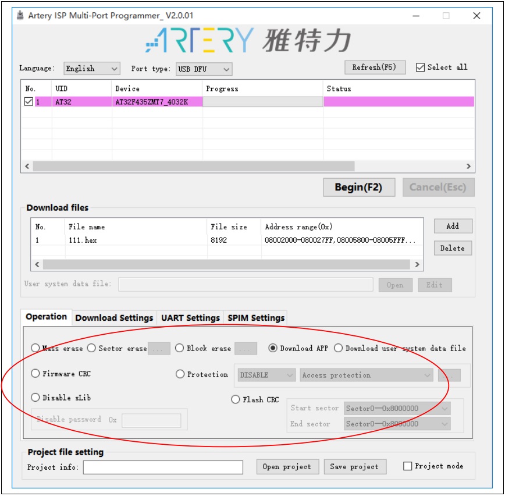Image resolution: width=505 pixels, height=496 pixels.
Task: Click the File size column header
Action: coord(234,227)
